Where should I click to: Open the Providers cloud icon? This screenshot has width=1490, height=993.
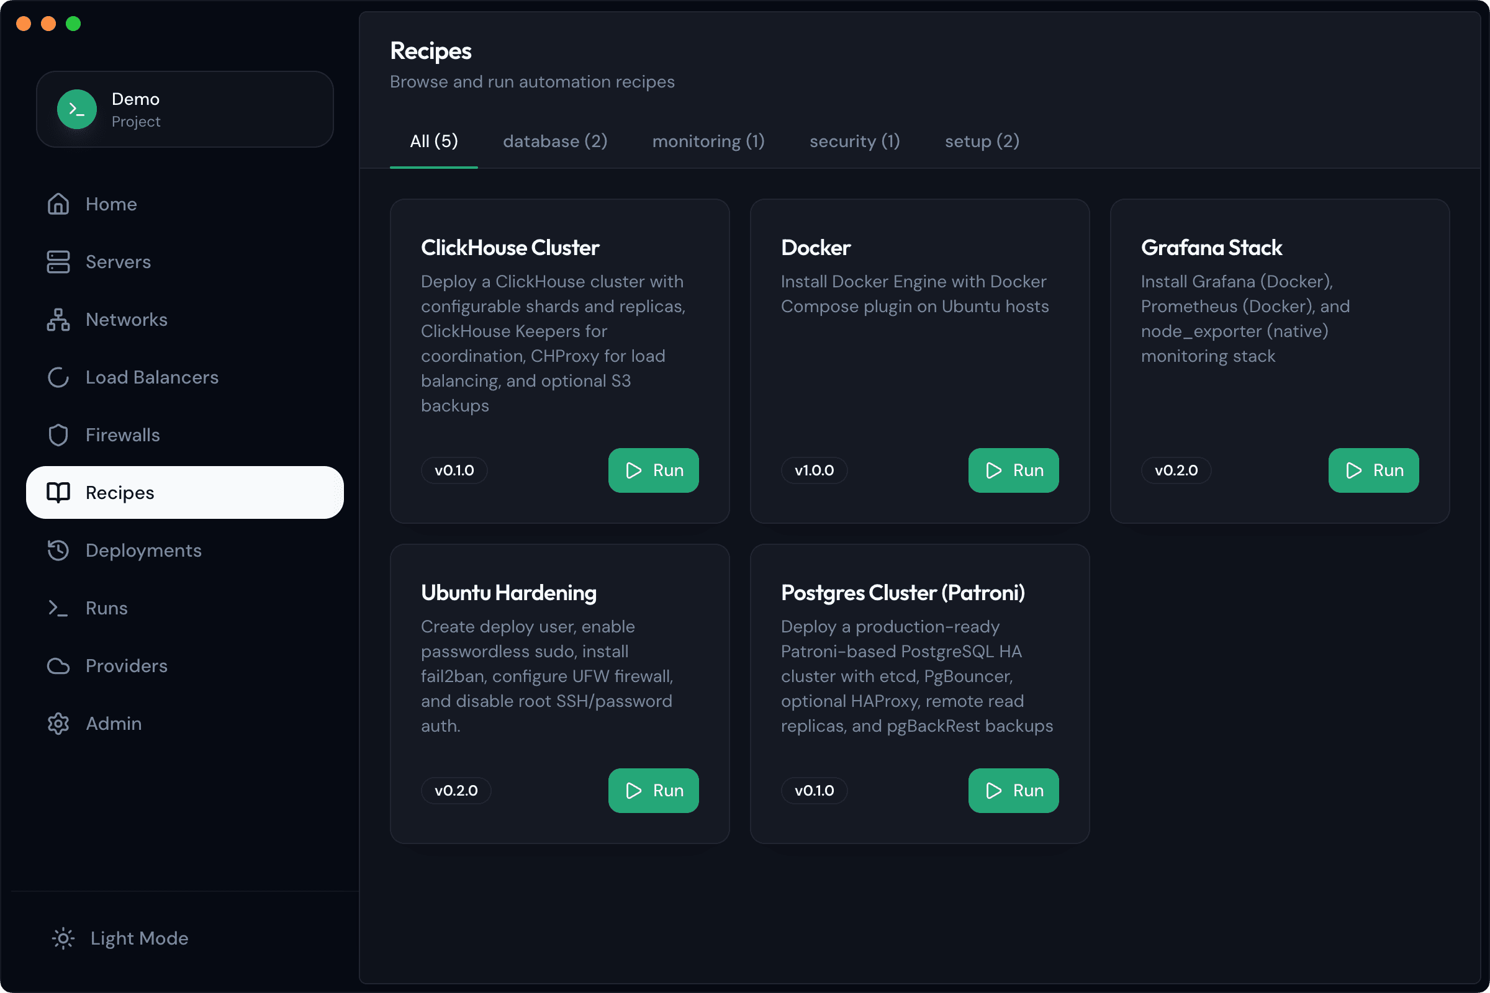[x=58, y=665]
